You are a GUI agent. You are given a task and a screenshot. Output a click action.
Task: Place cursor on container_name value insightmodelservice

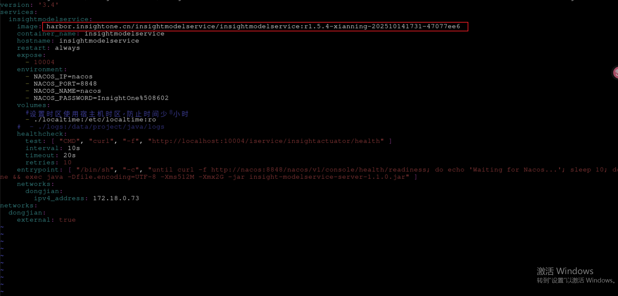pyautogui.click(x=124, y=34)
